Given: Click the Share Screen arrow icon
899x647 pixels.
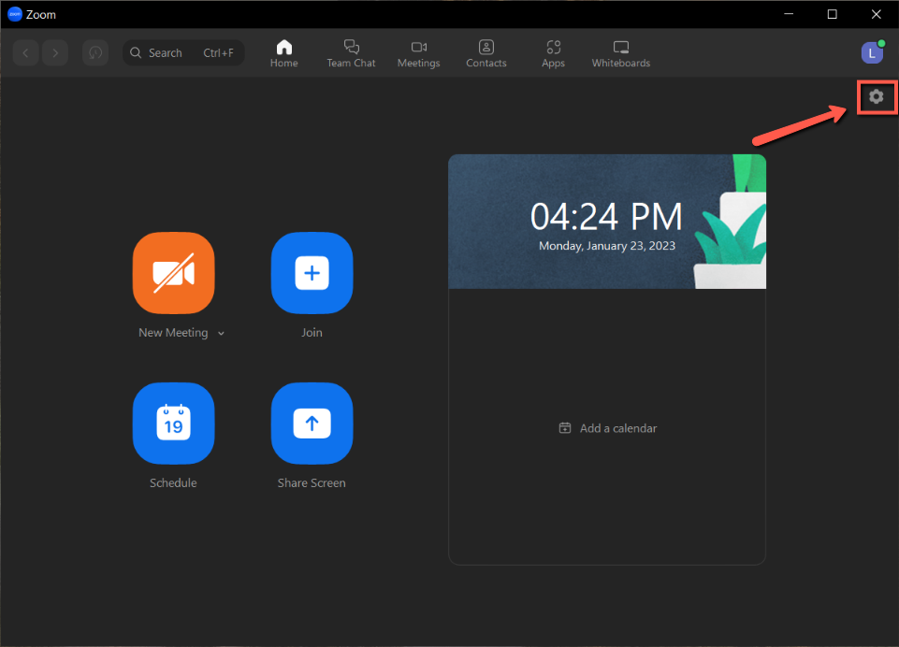Looking at the screenshot, I should 312,424.
